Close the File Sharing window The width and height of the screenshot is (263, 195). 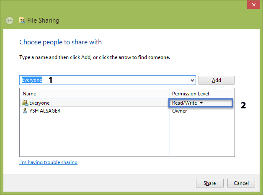[253, 5]
